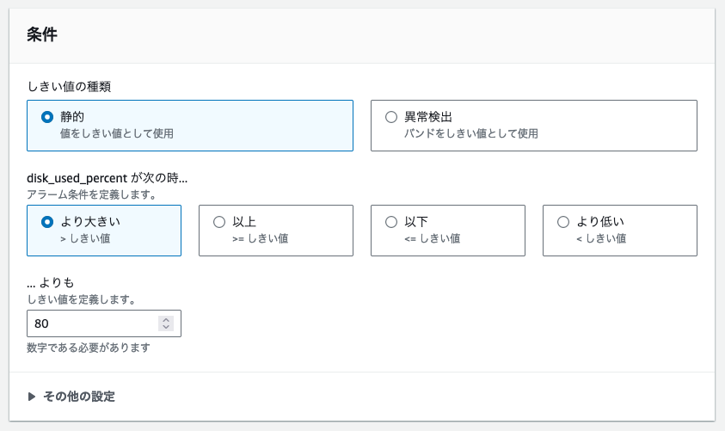725x431 pixels.
Task: Click the threshold input field showing 80
Action: pos(104,323)
